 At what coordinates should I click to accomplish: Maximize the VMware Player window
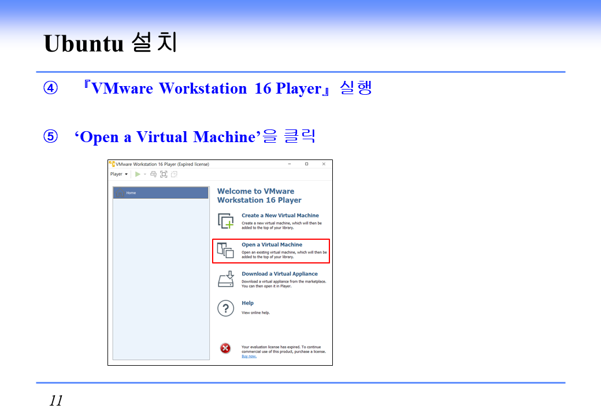point(307,164)
